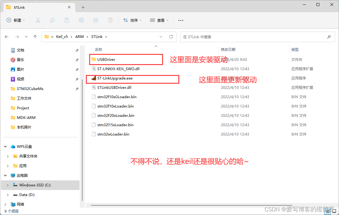Open 本机照片 folder in sidebar
Viewport: 339px width, 215px height.
[x=24, y=127]
